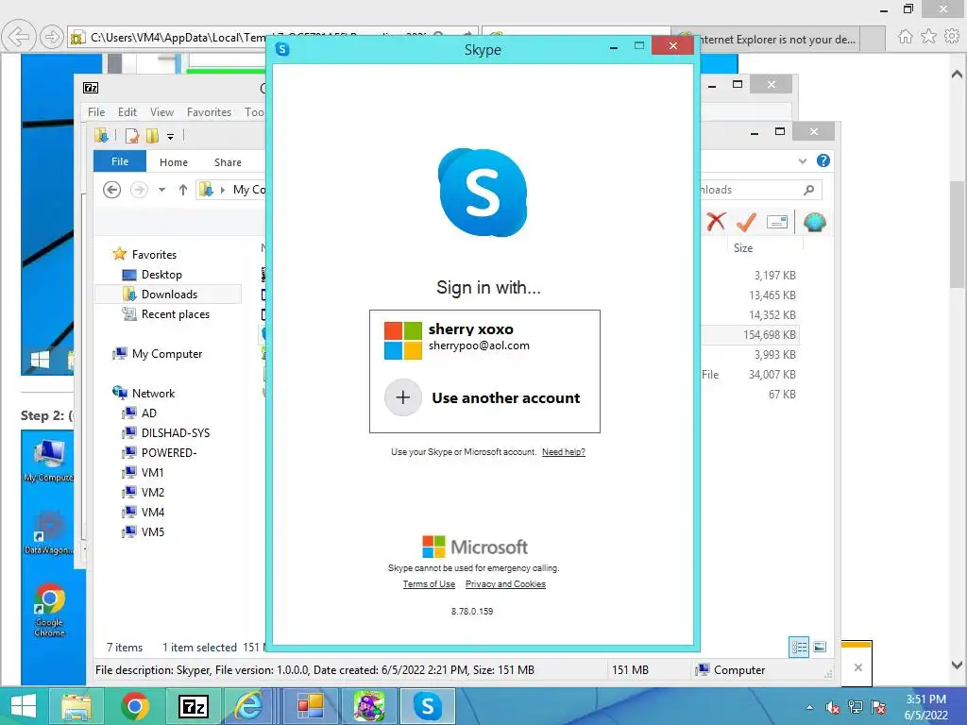Open Internet Explorer tools gear
Viewport: 967px width, 725px height.
pos(952,37)
